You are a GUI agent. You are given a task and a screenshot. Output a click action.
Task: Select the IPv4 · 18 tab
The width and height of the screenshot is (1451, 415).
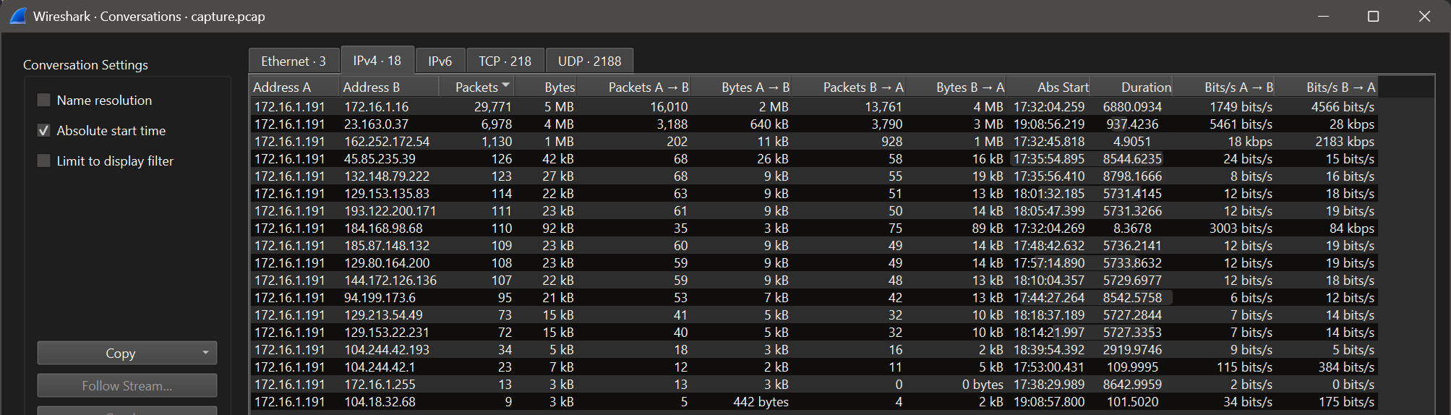pos(377,60)
